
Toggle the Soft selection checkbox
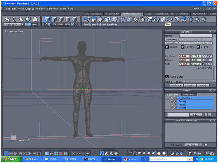click(185, 82)
